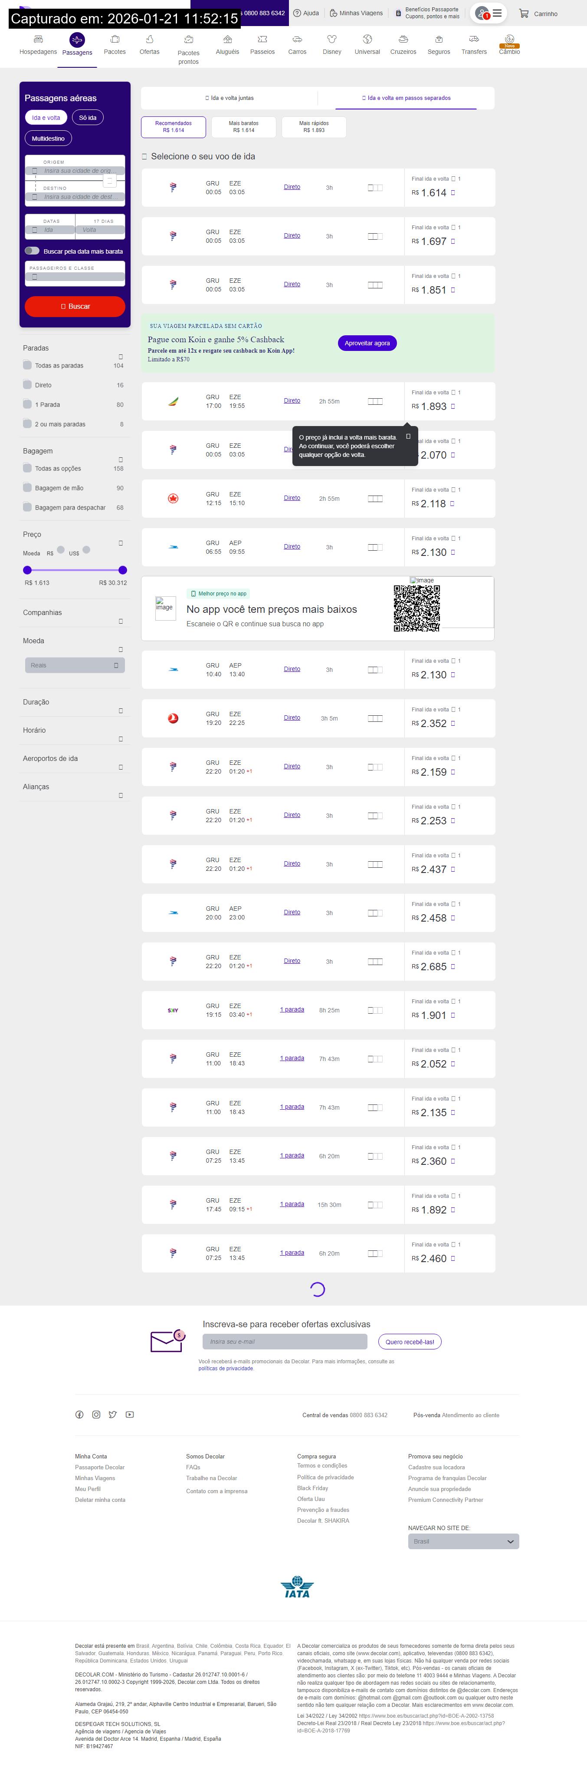587x1772 pixels.
Task: Open the Carros car icon
Action: pos(297,39)
